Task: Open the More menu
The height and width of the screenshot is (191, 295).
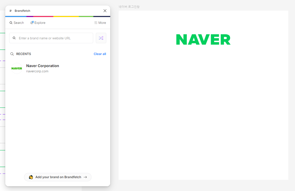Action: [100, 23]
